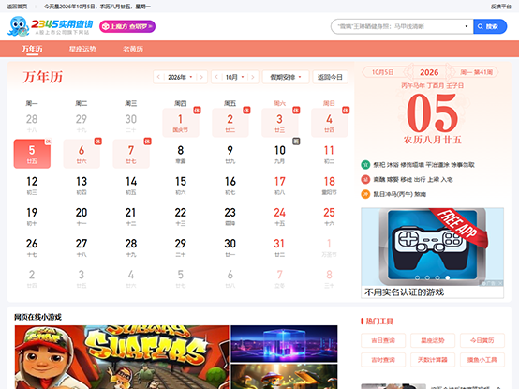Select the third carousel dot on ad

tap(437, 277)
